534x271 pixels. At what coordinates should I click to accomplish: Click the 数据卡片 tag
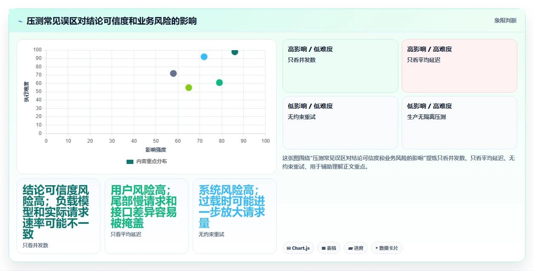(387, 248)
